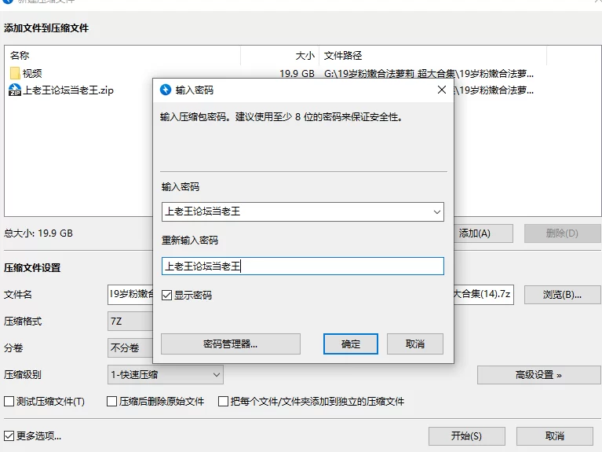Click the 重新输入密码 confirmation field
Viewport: 602px width, 452px height.
(x=302, y=266)
